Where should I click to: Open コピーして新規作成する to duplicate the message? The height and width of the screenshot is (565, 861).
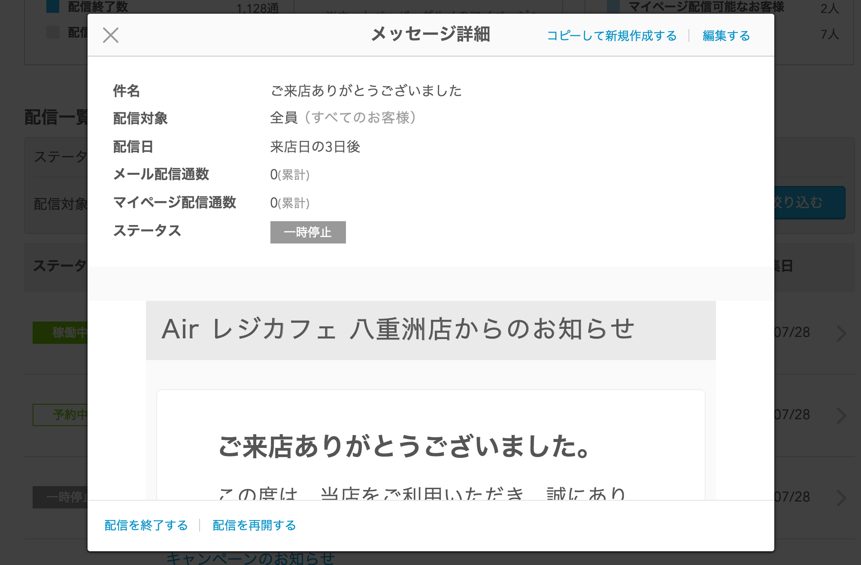[612, 36]
